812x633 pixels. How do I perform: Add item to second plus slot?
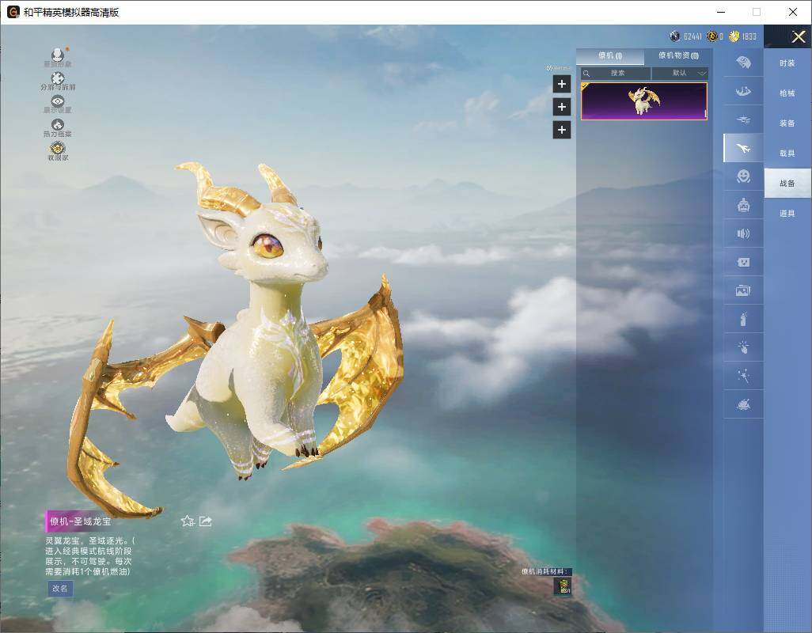pyautogui.click(x=562, y=107)
